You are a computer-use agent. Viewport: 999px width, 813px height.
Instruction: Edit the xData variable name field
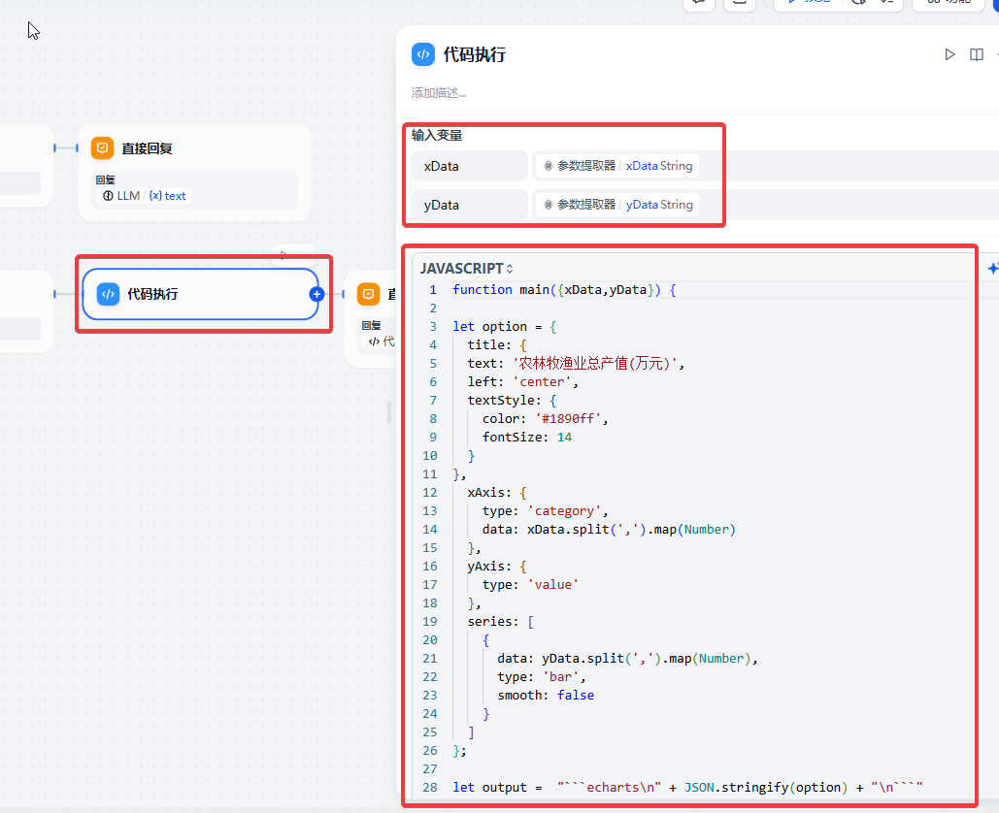pos(470,166)
